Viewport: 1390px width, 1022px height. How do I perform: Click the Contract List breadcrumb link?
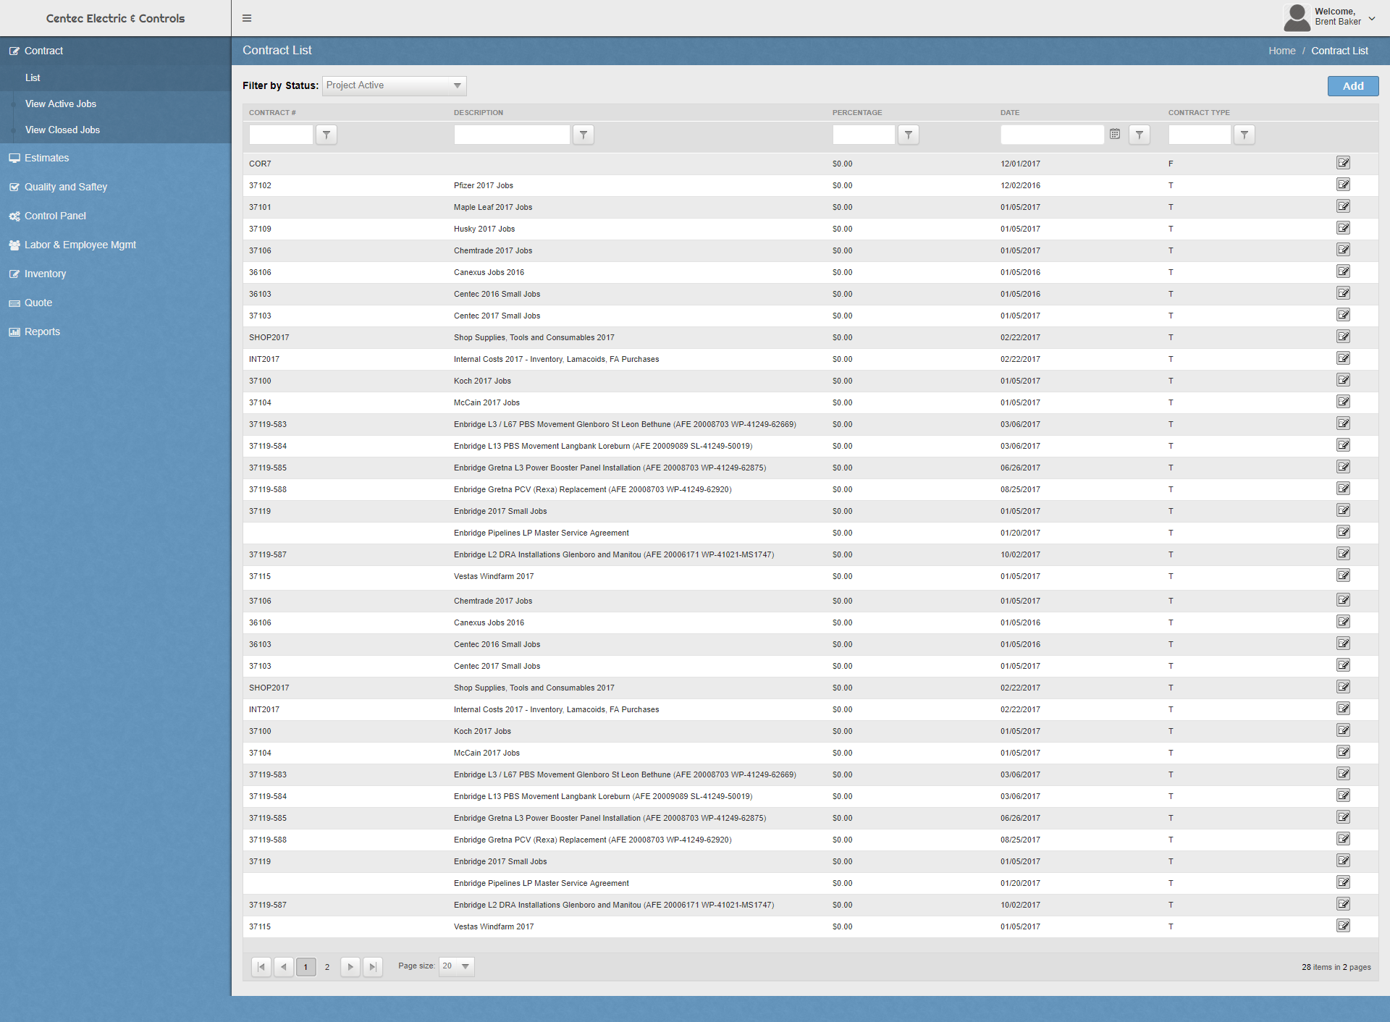tap(1339, 51)
